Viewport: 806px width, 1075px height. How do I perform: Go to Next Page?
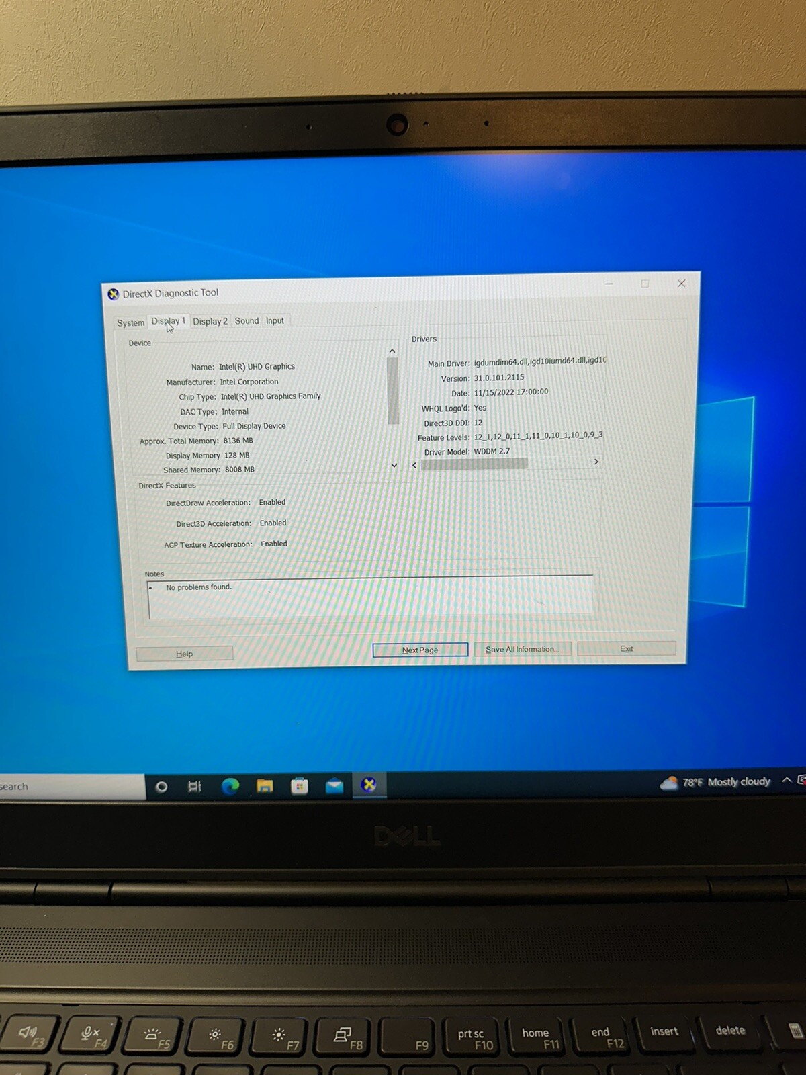click(420, 650)
